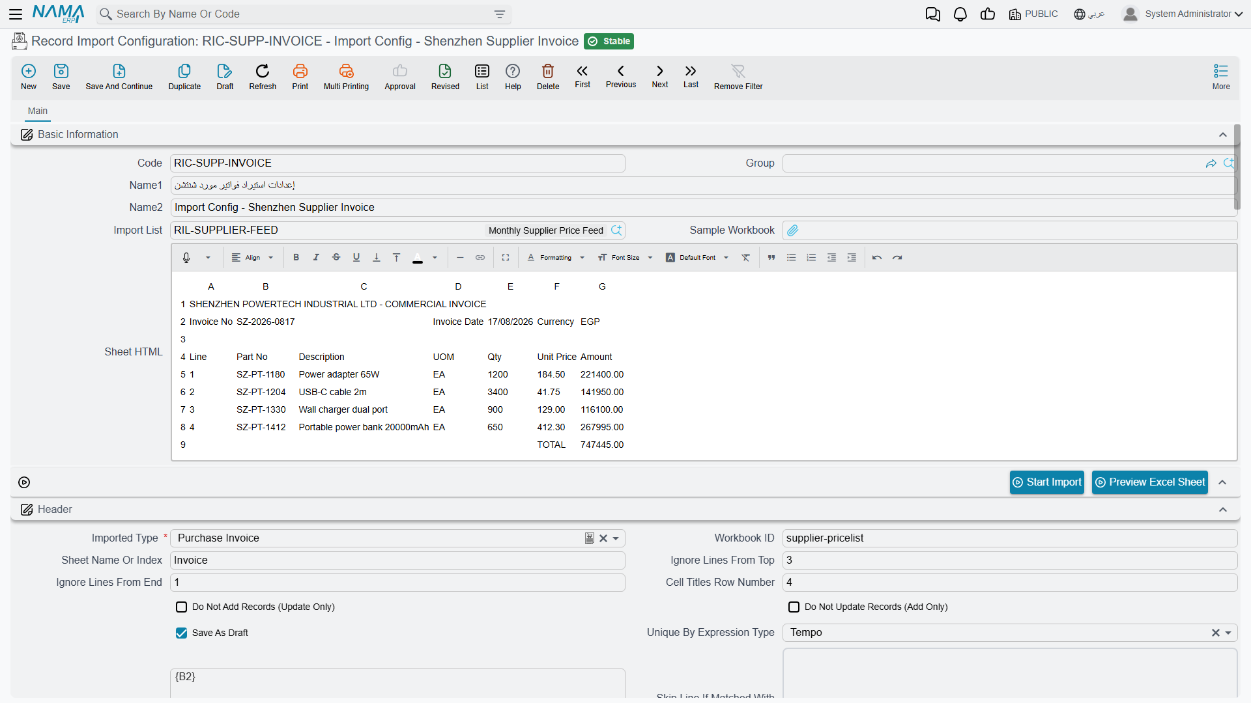Refresh the record
Screen dimensions: 1251x703
coord(263,77)
